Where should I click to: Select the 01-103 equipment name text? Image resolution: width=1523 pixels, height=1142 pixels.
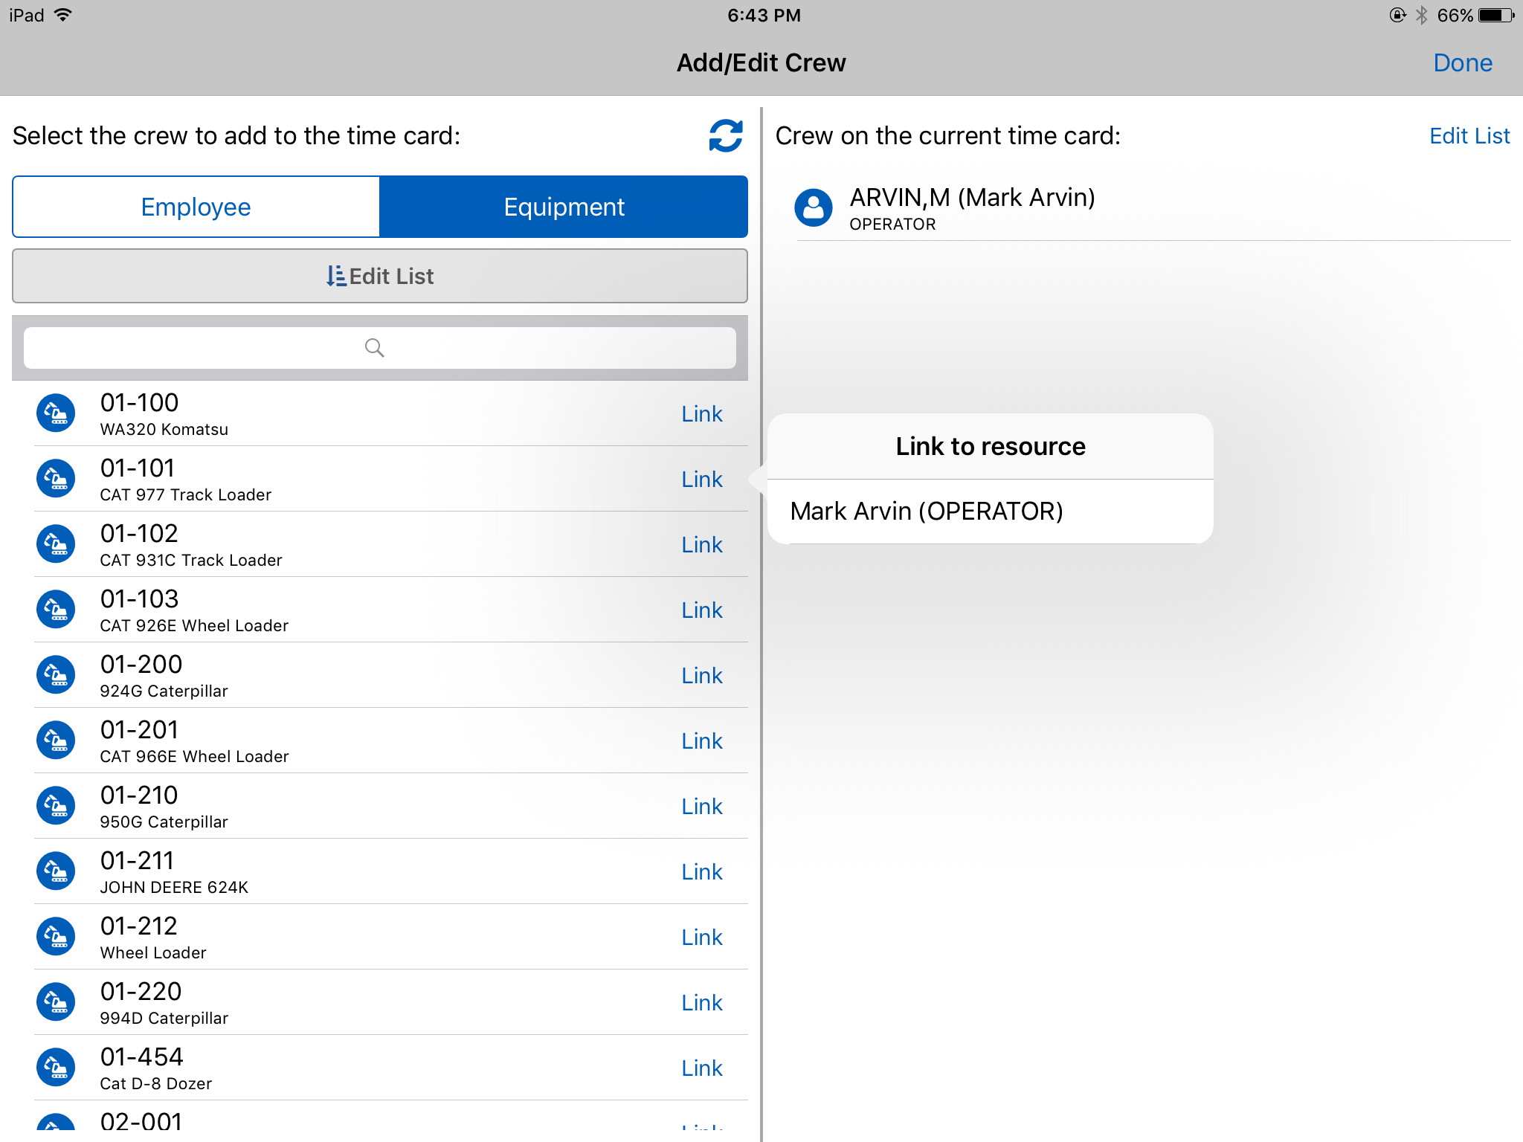(140, 599)
